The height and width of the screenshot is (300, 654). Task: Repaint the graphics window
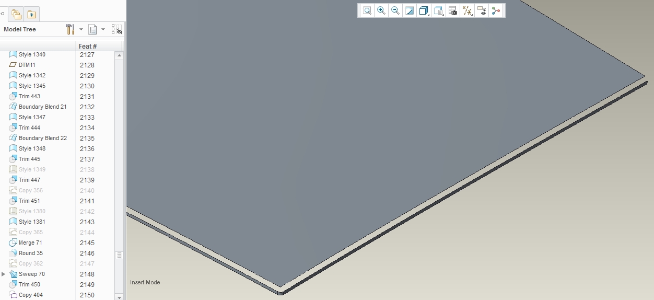pyautogui.click(x=410, y=10)
